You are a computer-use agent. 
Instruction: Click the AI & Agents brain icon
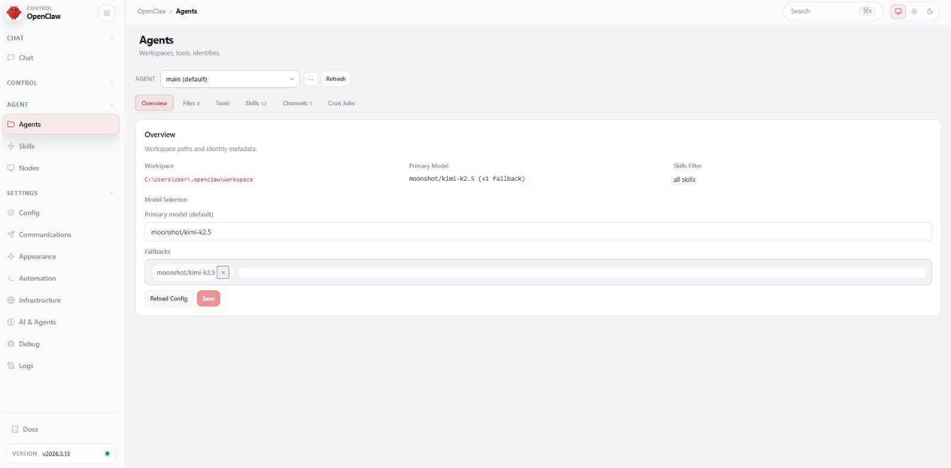(11, 322)
